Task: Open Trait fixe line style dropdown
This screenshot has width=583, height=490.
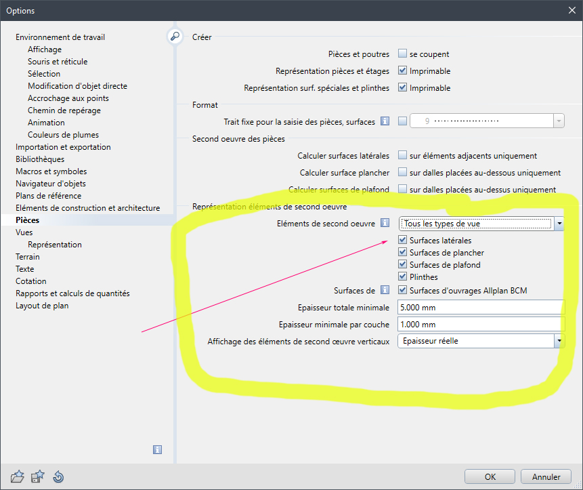Action: click(487, 121)
